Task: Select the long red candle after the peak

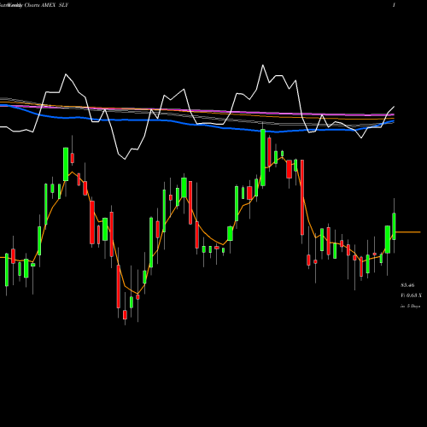Action: (302, 197)
